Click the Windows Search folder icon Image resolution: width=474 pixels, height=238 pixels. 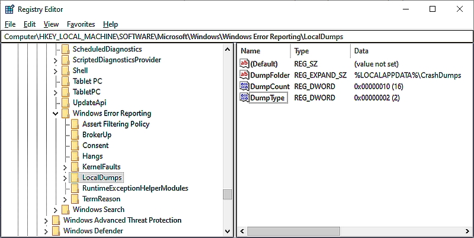(x=65, y=210)
